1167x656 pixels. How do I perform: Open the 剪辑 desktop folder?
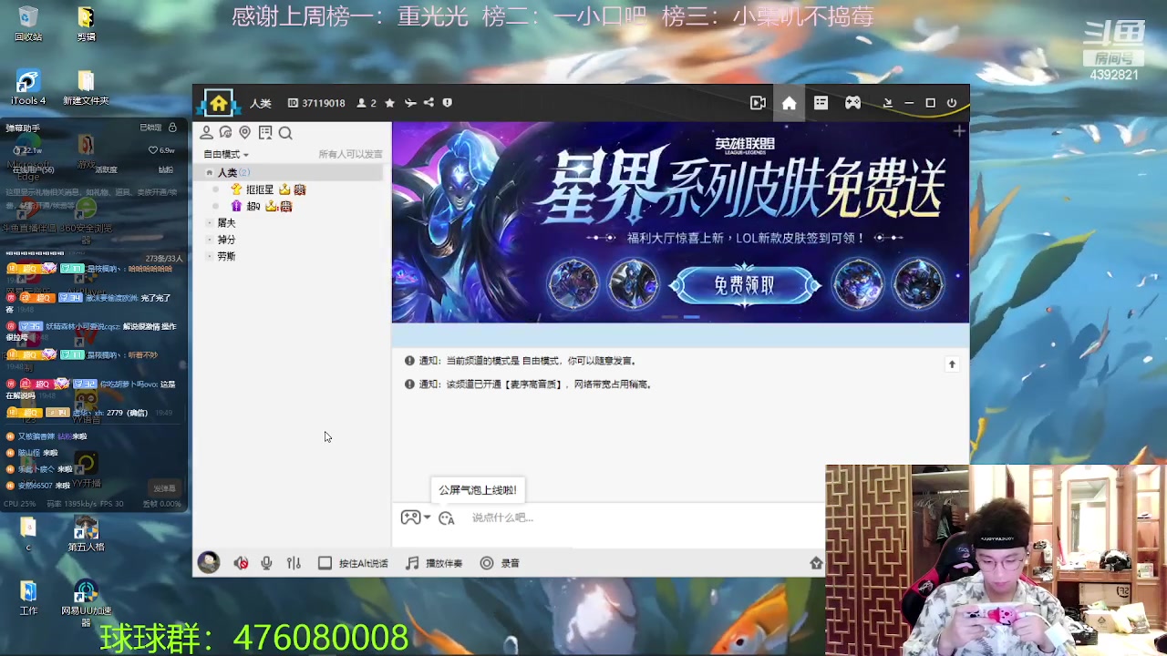[x=86, y=25]
